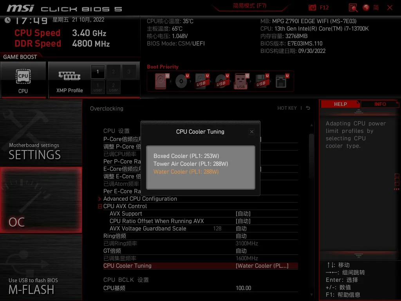Collapse the CPU AVX Control group
Screen dimensions: 401x301
click(x=100, y=206)
